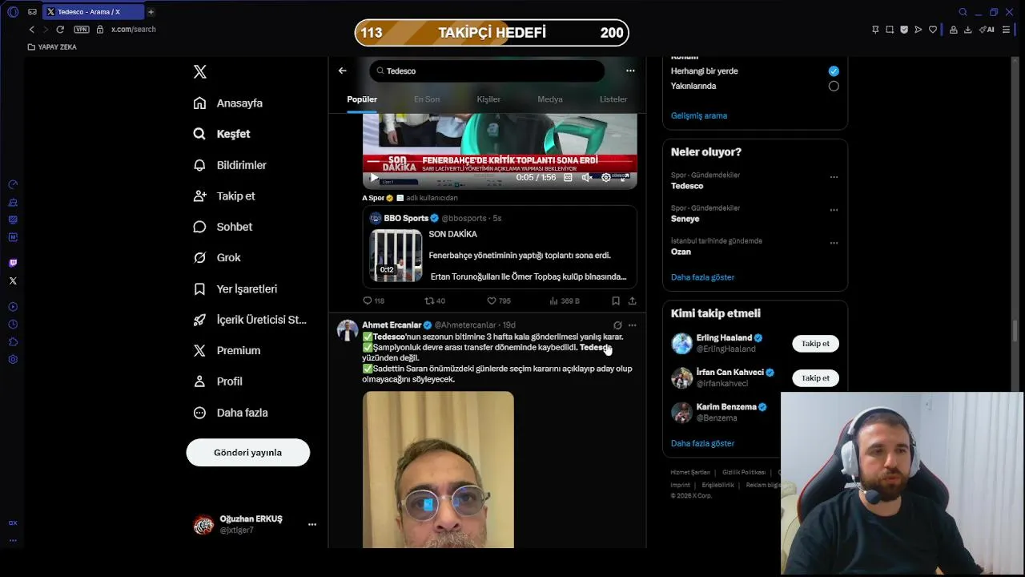
Task: Open video settings gear menu
Action: tap(606, 178)
